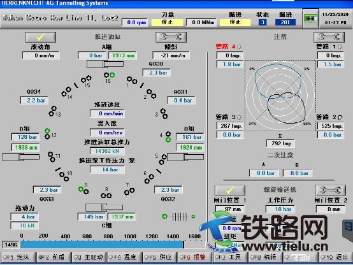
Task: Click thrust cylinder pair number 4
Action: [168, 137]
